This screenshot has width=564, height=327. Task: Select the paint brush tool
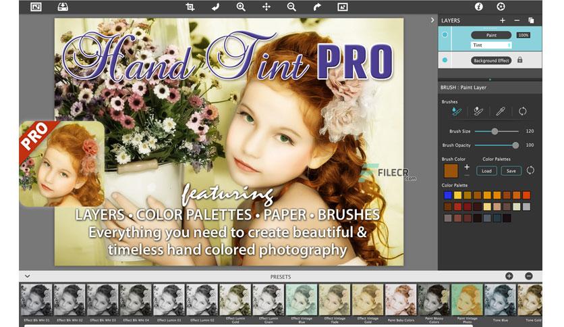tap(457, 111)
